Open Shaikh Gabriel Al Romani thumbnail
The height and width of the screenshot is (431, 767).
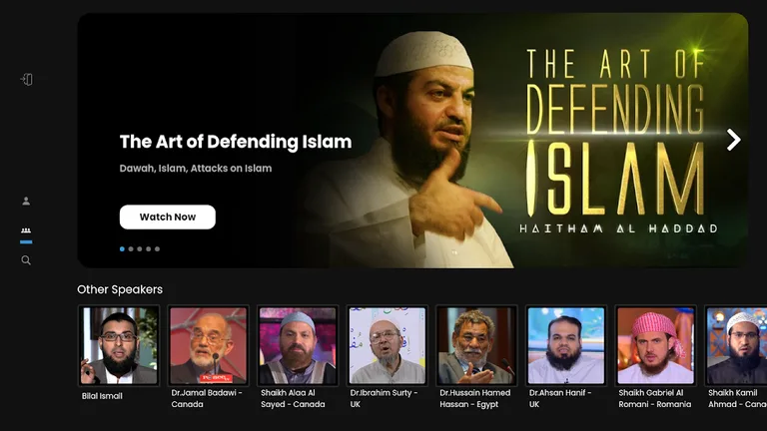(655, 345)
